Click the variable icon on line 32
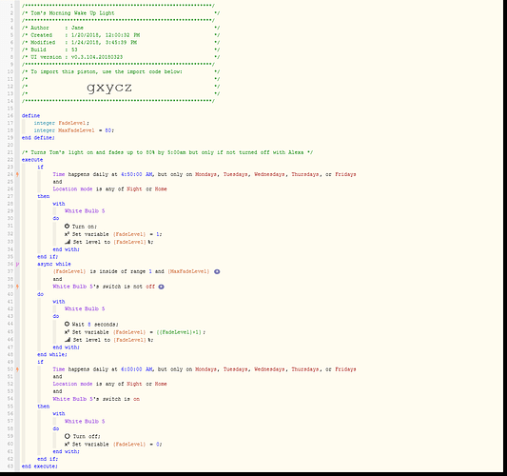Viewport: 507px width, 476px height. click(x=67, y=234)
